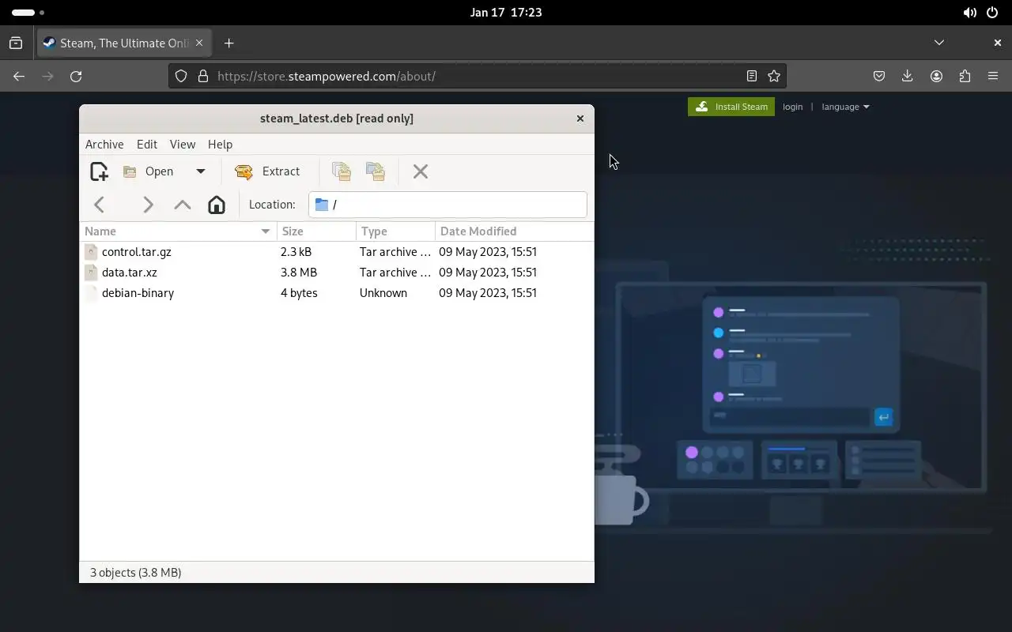The width and height of the screenshot is (1012, 632).
Task: Click the Firefox URL address bar
Action: click(x=479, y=76)
